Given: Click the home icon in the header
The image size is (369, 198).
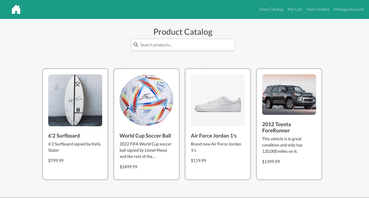Looking at the screenshot, I should point(16,10).
